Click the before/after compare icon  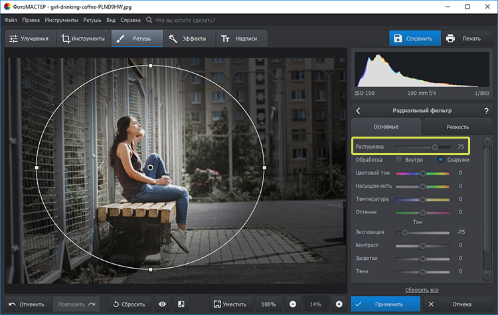coord(181,304)
